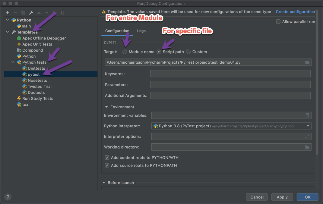Viewport: 323px width, 204px height.
Task: Click the OK button
Action: click(x=308, y=197)
